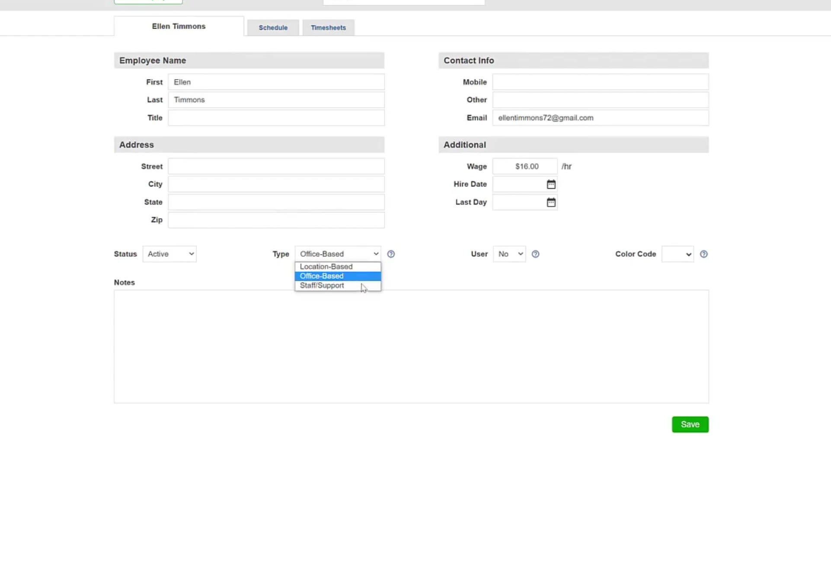Edit the Wage amount field
The width and height of the screenshot is (831, 578).
click(x=525, y=167)
